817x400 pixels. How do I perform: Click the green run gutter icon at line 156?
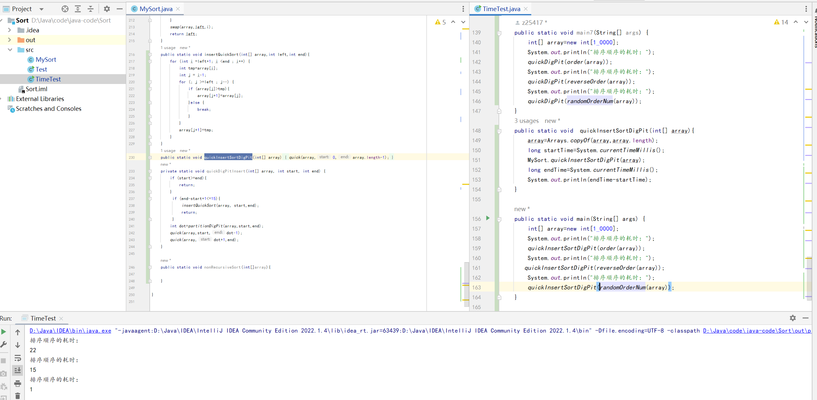pyautogui.click(x=488, y=218)
